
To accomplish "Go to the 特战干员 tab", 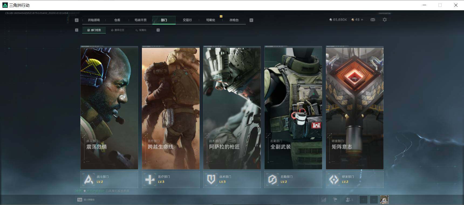I will [141, 20].
